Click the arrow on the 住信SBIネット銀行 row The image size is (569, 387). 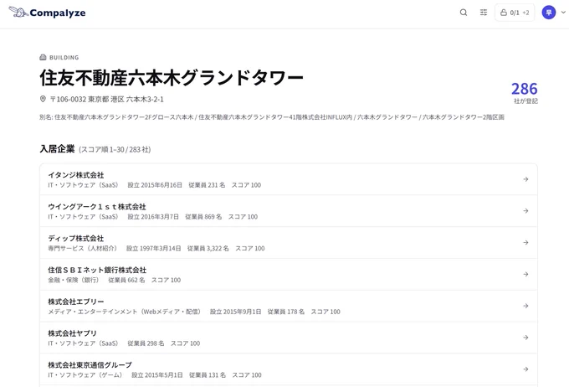tap(525, 274)
